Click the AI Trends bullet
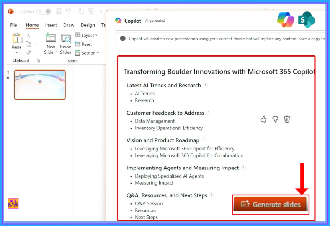The width and height of the screenshot is (330, 226). pos(145,94)
